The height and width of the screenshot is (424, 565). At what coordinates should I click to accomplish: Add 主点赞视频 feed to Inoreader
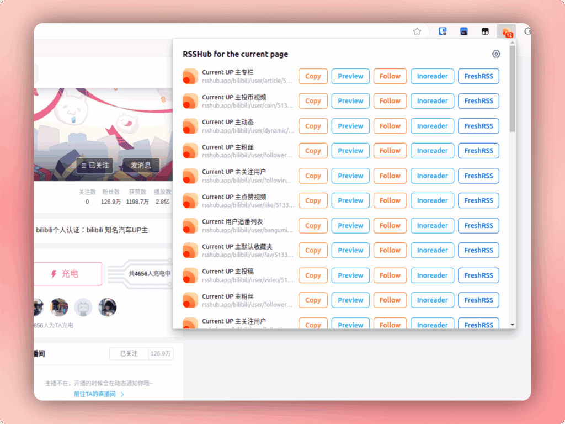coord(432,200)
